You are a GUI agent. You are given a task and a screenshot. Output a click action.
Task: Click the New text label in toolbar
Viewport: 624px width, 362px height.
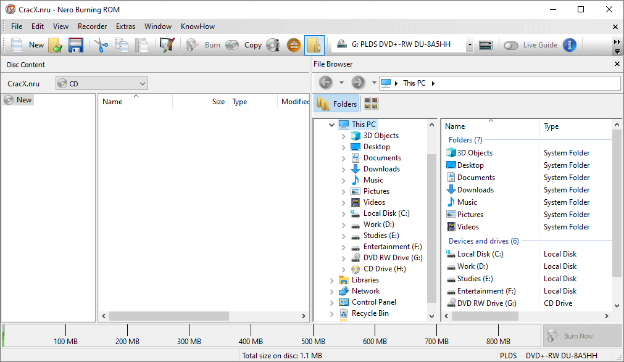36,45
